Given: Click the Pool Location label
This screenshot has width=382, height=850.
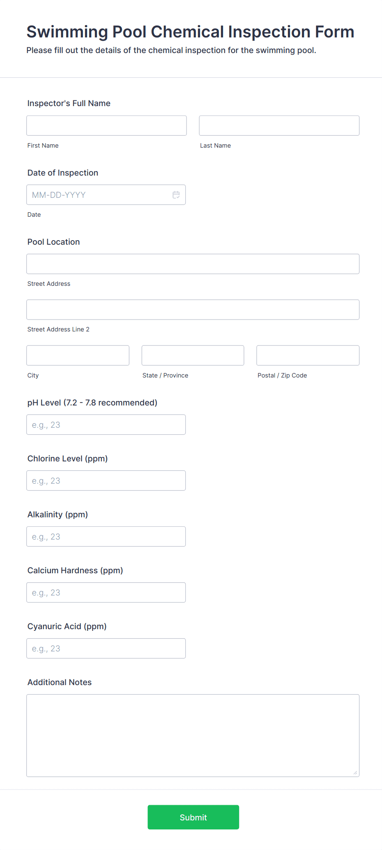Looking at the screenshot, I should pos(54,242).
